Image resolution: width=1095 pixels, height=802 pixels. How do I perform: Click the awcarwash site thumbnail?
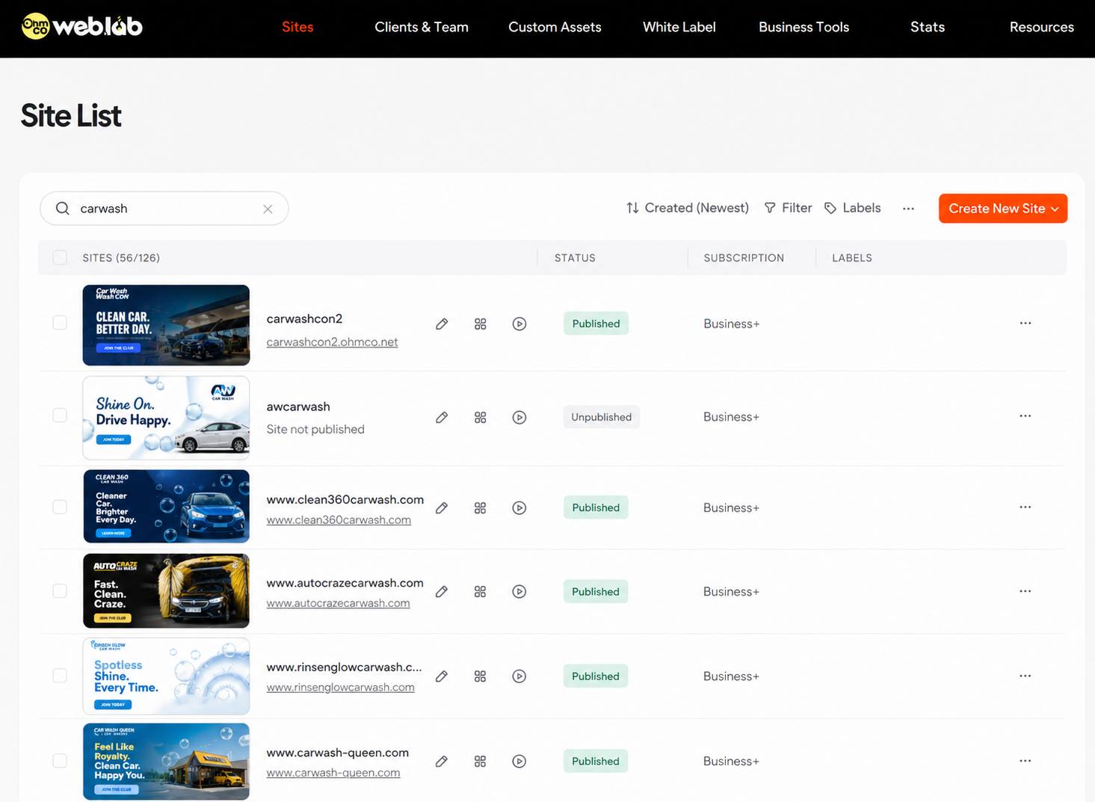pyautogui.click(x=166, y=417)
